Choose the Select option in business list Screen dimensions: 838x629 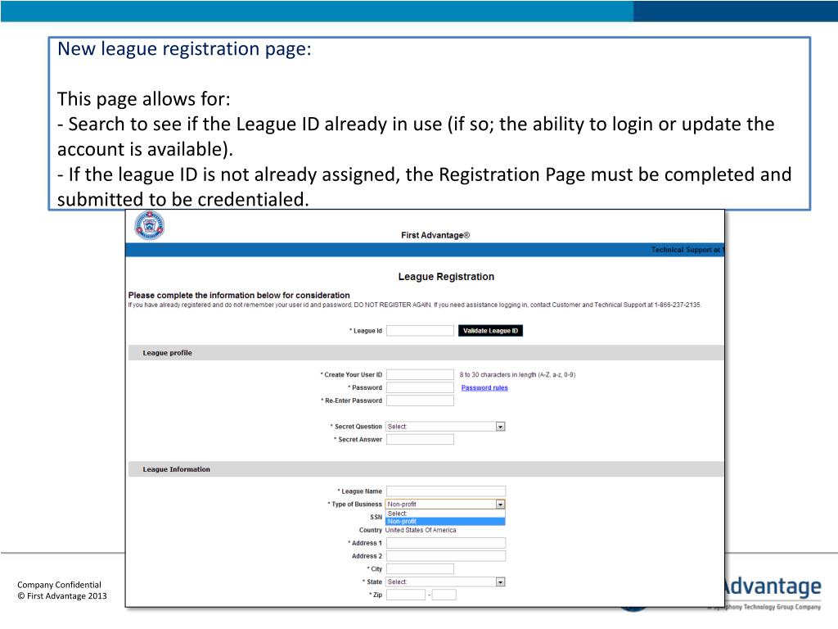(x=445, y=514)
